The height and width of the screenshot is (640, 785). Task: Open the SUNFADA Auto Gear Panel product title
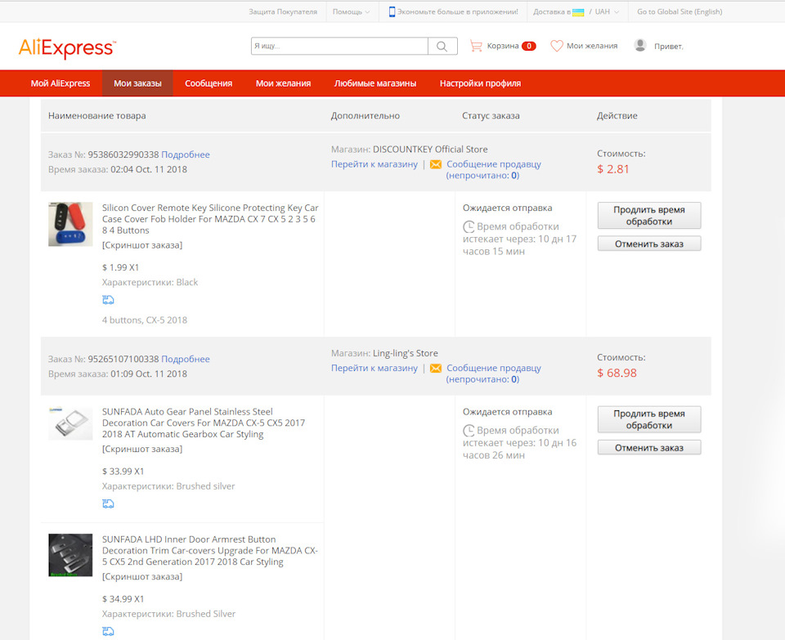tap(204, 423)
